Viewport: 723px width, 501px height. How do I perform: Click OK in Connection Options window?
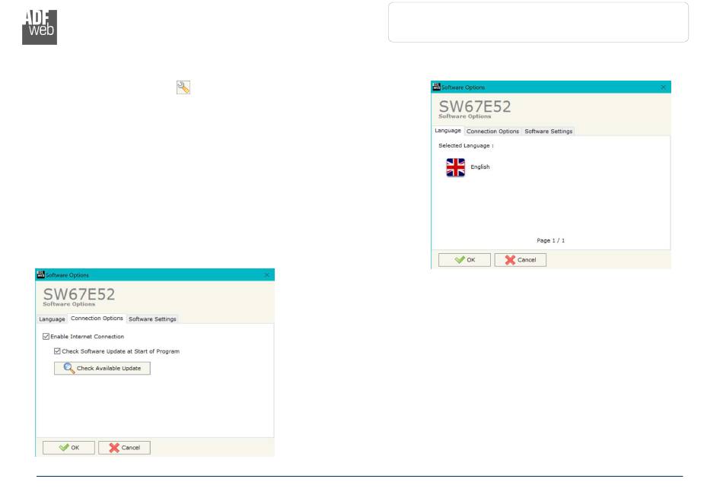click(x=68, y=448)
